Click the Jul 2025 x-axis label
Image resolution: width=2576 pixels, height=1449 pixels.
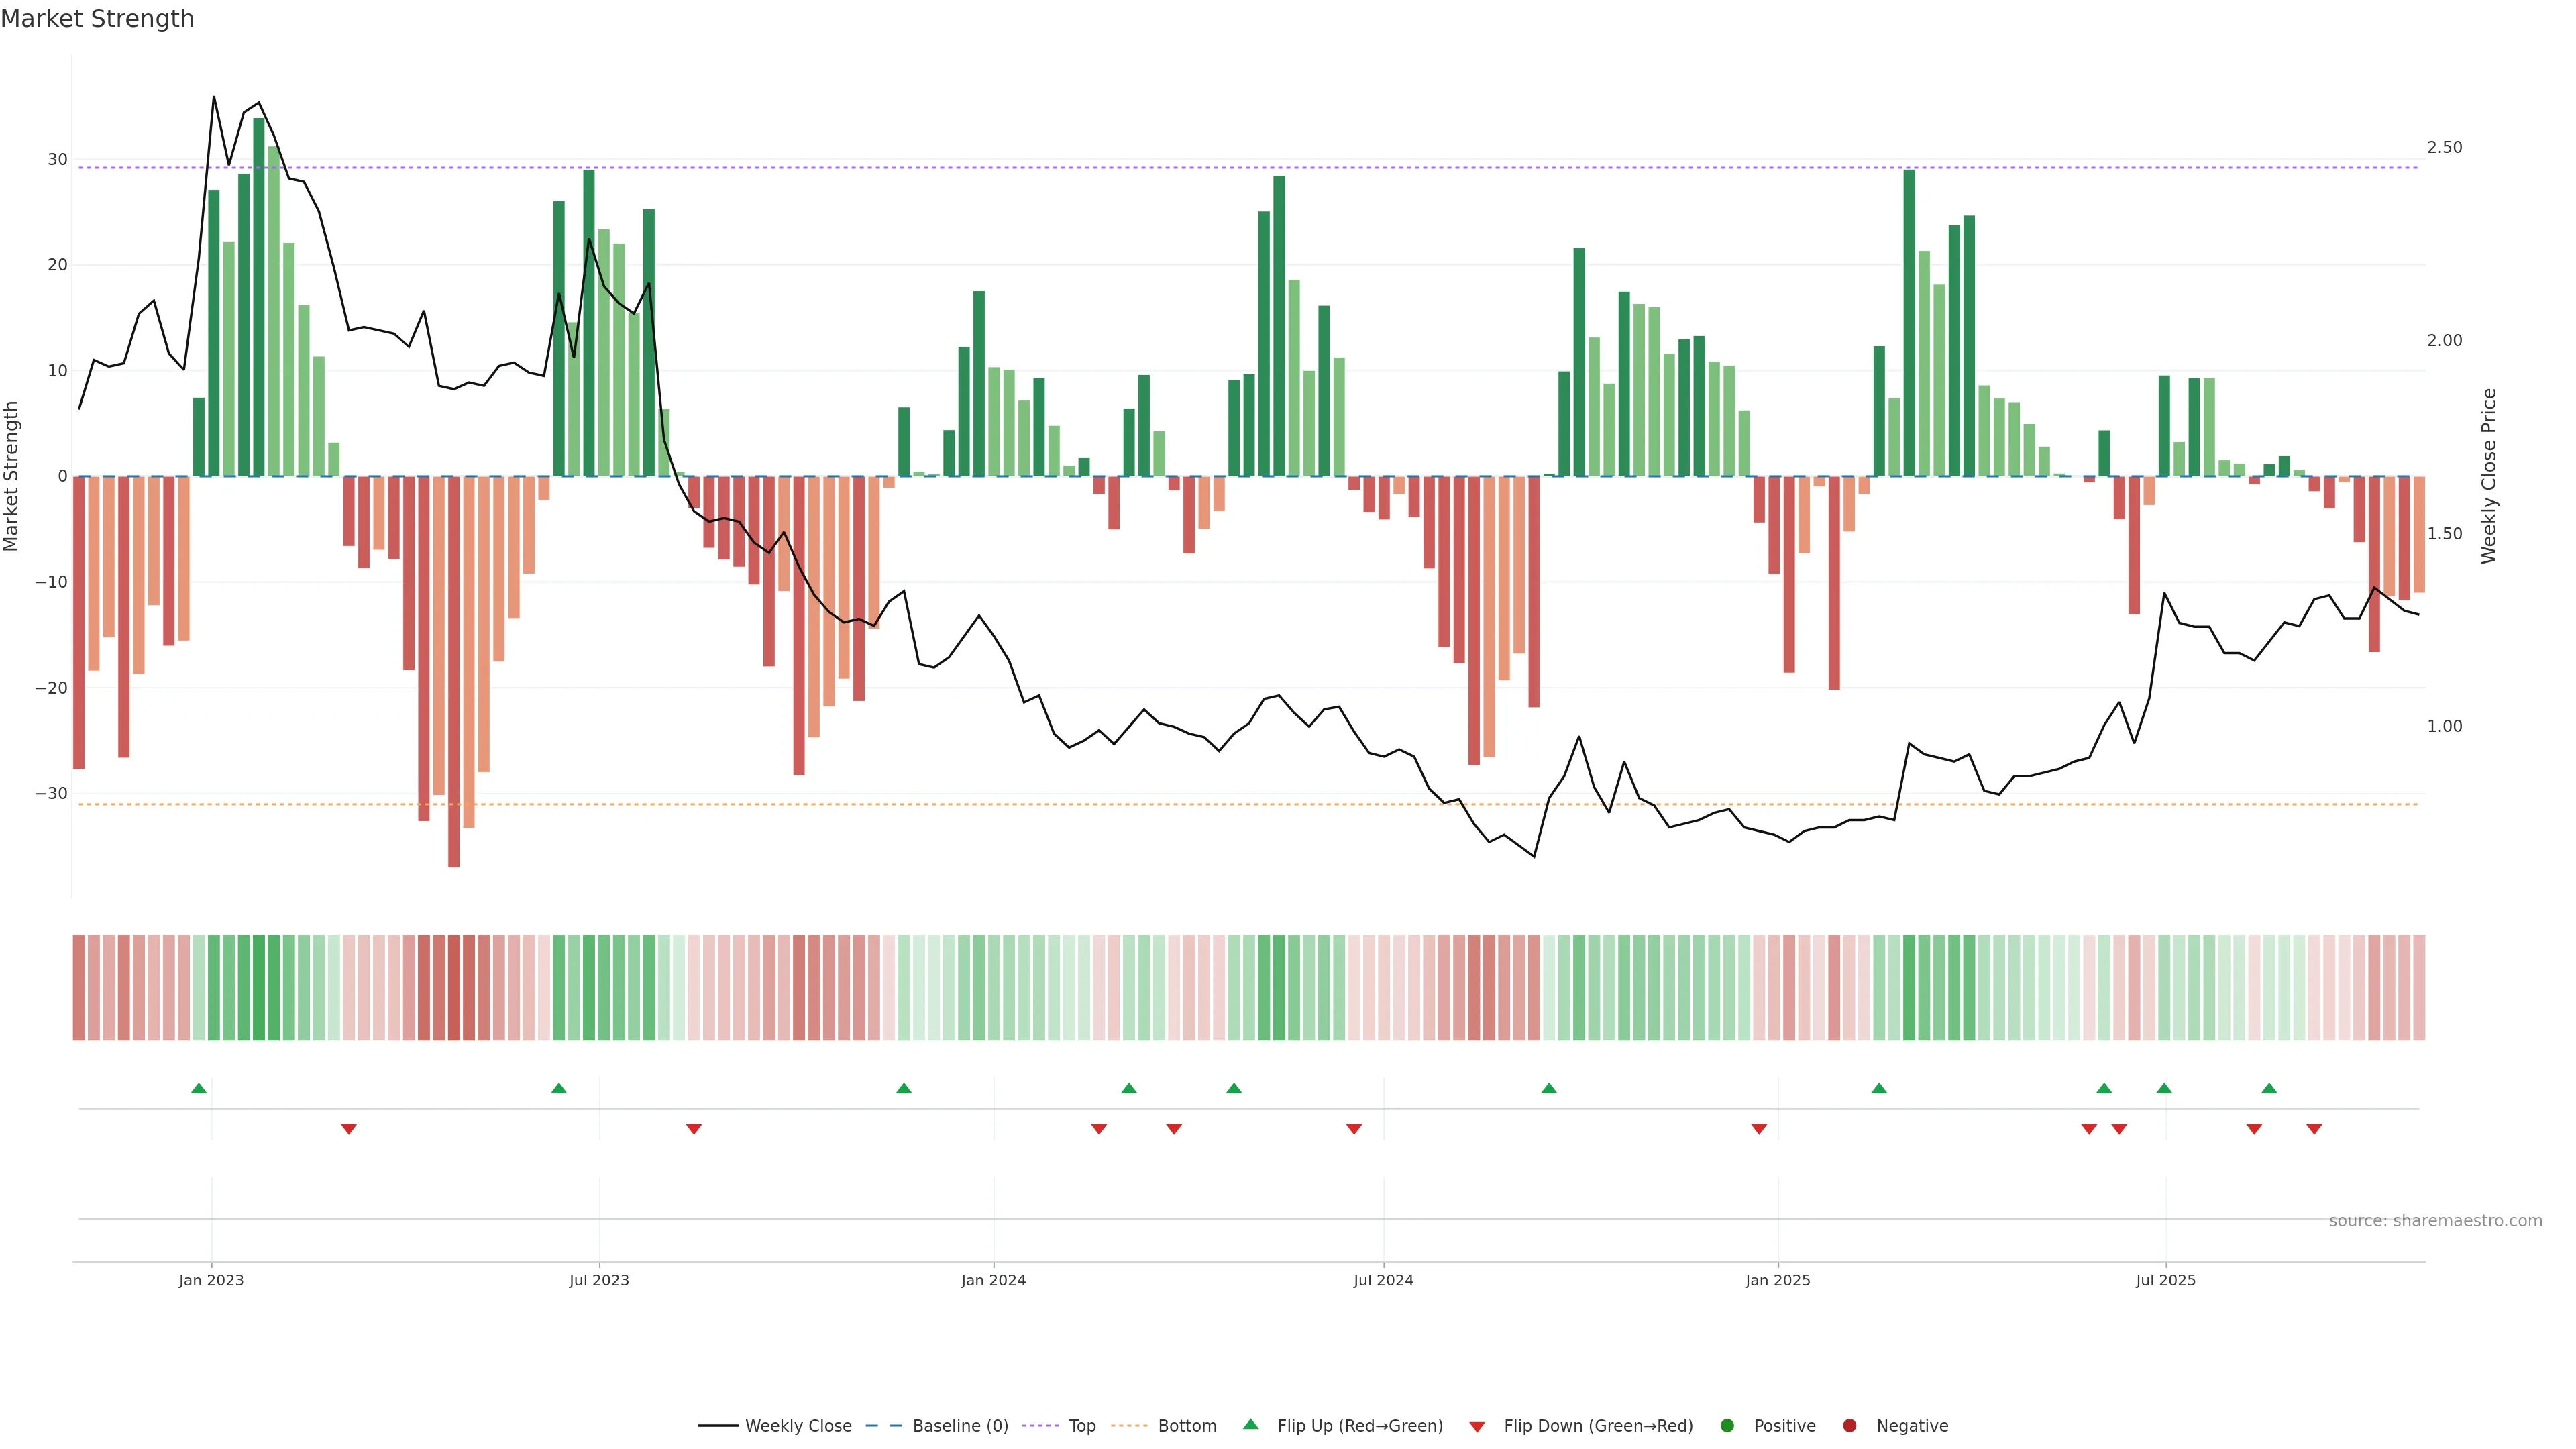click(2165, 1280)
